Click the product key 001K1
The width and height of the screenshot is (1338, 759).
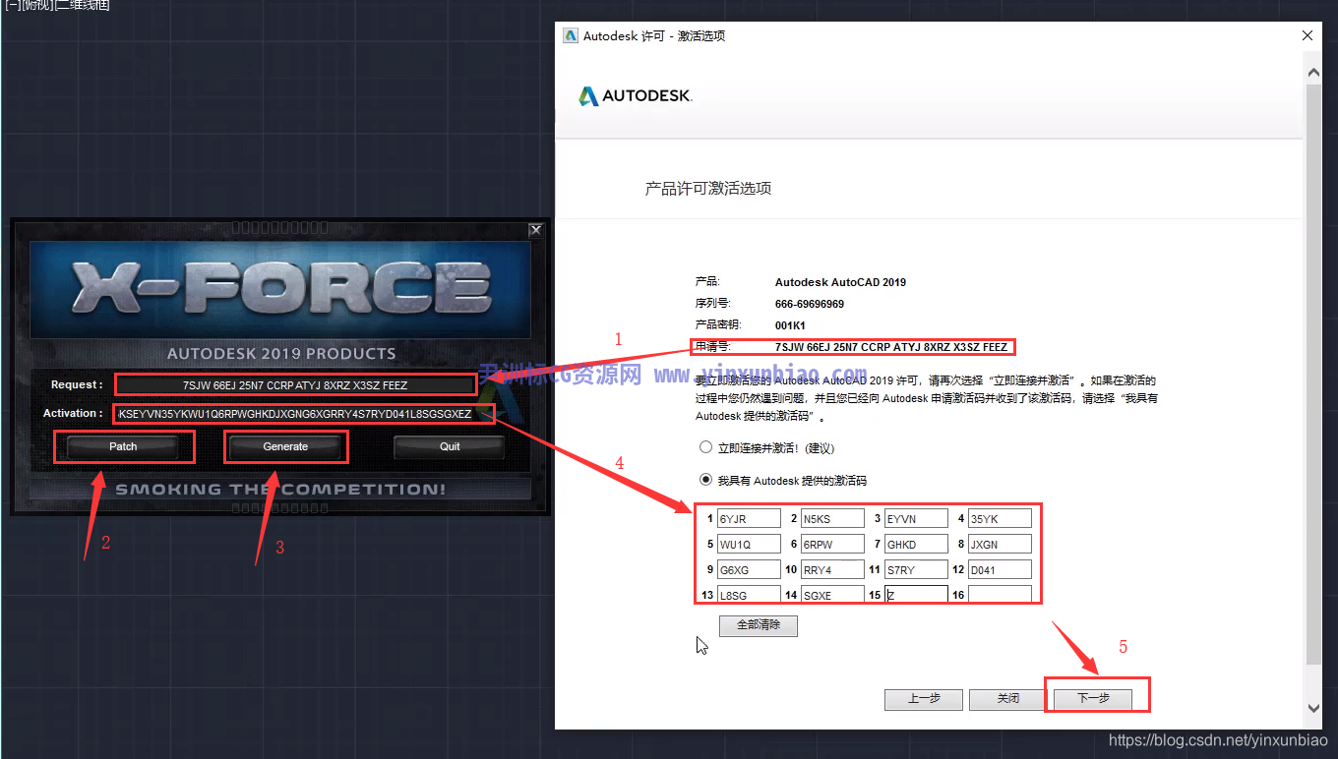tap(791, 325)
